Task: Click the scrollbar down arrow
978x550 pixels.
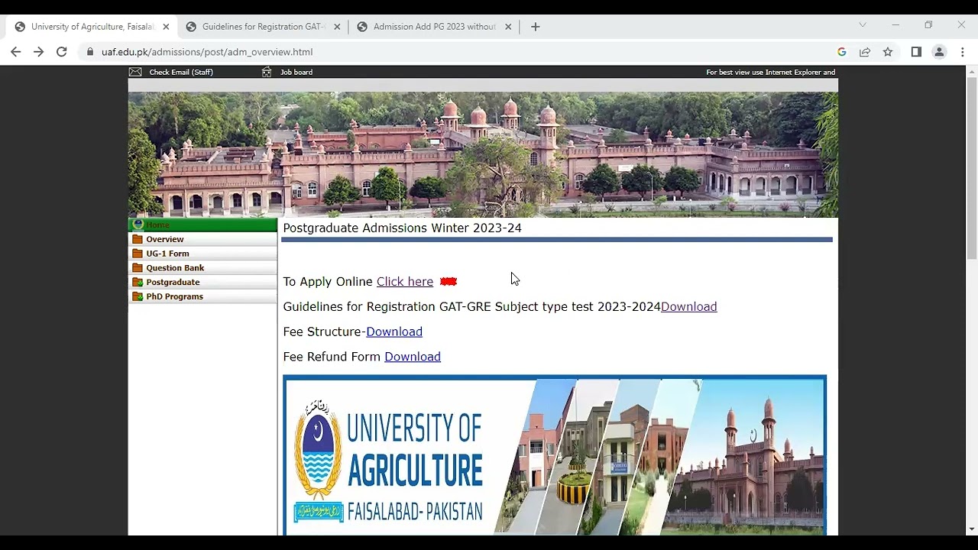Action: (x=971, y=529)
